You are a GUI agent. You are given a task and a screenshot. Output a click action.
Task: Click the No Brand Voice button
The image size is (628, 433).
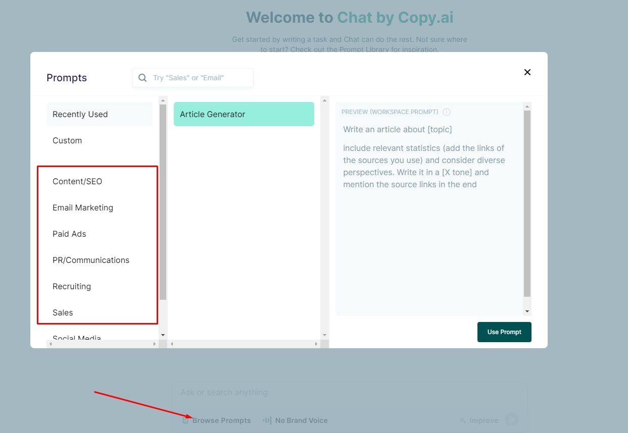tap(296, 420)
